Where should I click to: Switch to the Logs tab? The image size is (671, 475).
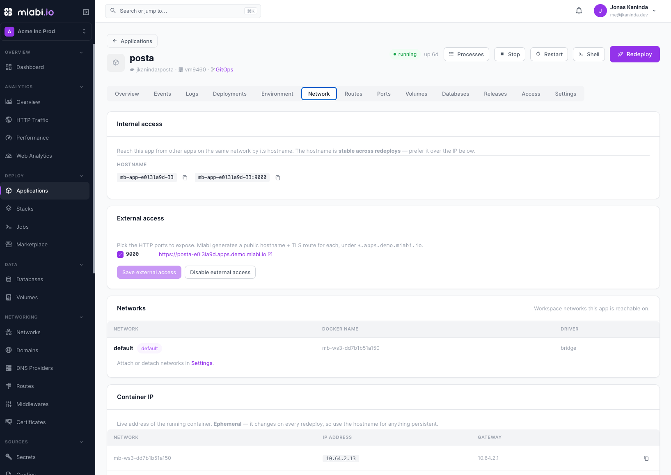coord(192,94)
